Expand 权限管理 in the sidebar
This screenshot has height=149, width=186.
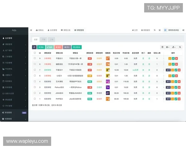click(x=14, y=119)
